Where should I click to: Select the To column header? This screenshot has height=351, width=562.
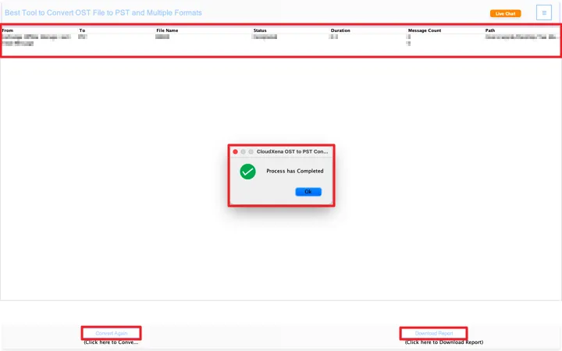(82, 30)
